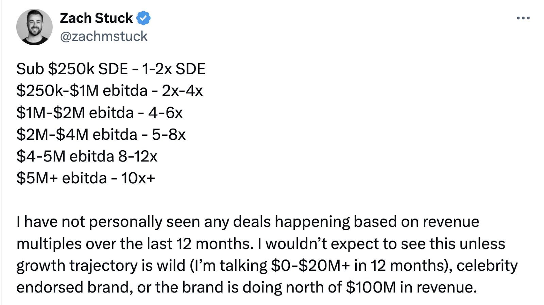The image size is (544, 305).
Task: Click the words 'multiples over the last 12 months'
Action: (x=134, y=243)
